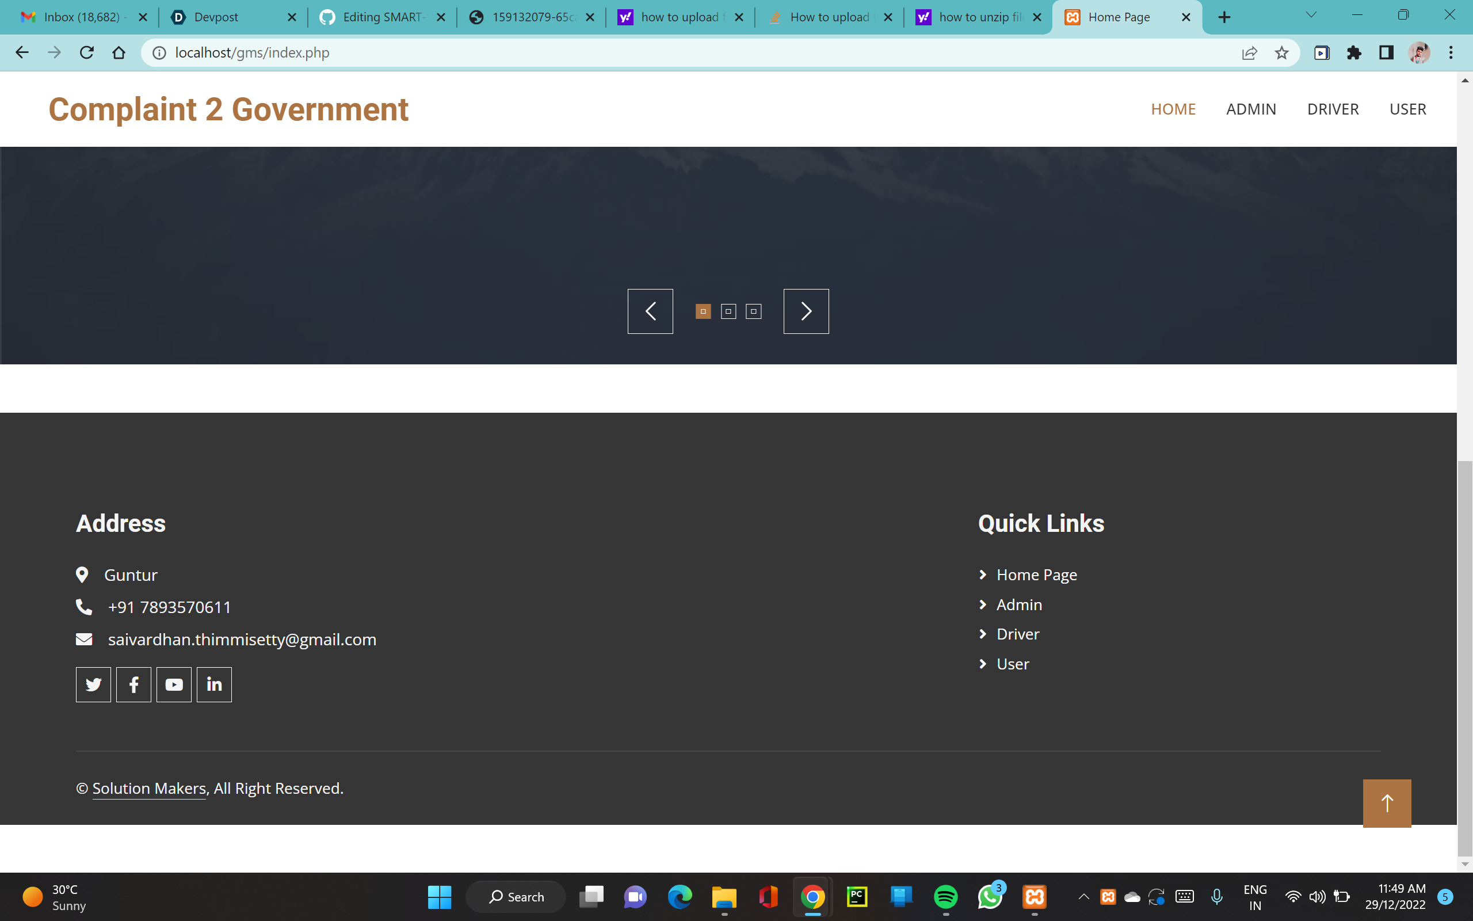Click the Facebook icon in footer

pyautogui.click(x=133, y=684)
